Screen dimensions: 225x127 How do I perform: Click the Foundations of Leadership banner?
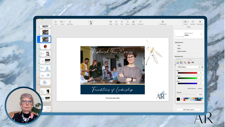click(112, 89)
